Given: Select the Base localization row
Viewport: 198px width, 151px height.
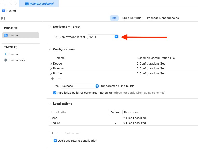Looking at the screenshot, I should point(123,118).
